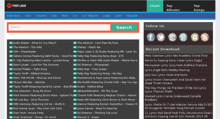The width and height of the screenshot is (220, 119).
Task: Open WALK THE MOON - Shut Up And Dance
Action: (x=37, y=78)
